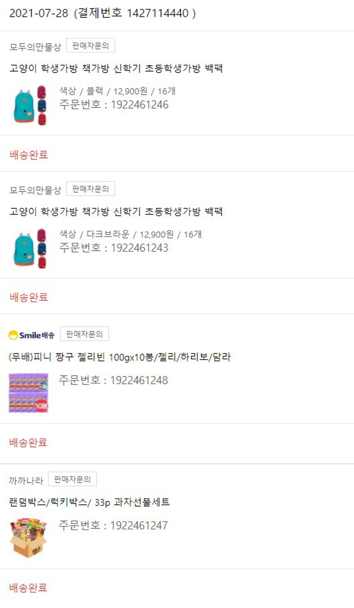The image size is (354, 608).
Task: Open the black cat backpack product thumbnail
Action: [x=29, y=105]
